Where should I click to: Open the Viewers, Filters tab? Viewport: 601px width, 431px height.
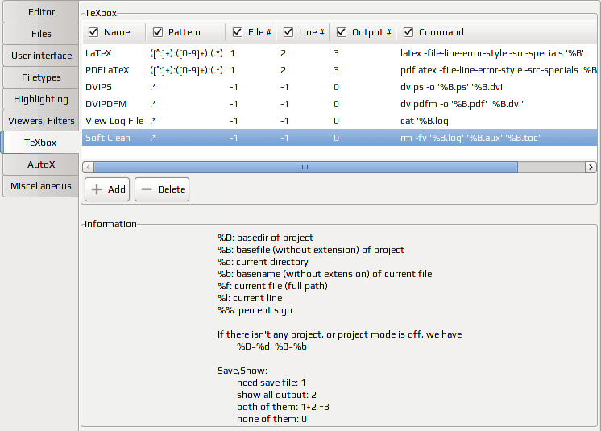(41, 121)
